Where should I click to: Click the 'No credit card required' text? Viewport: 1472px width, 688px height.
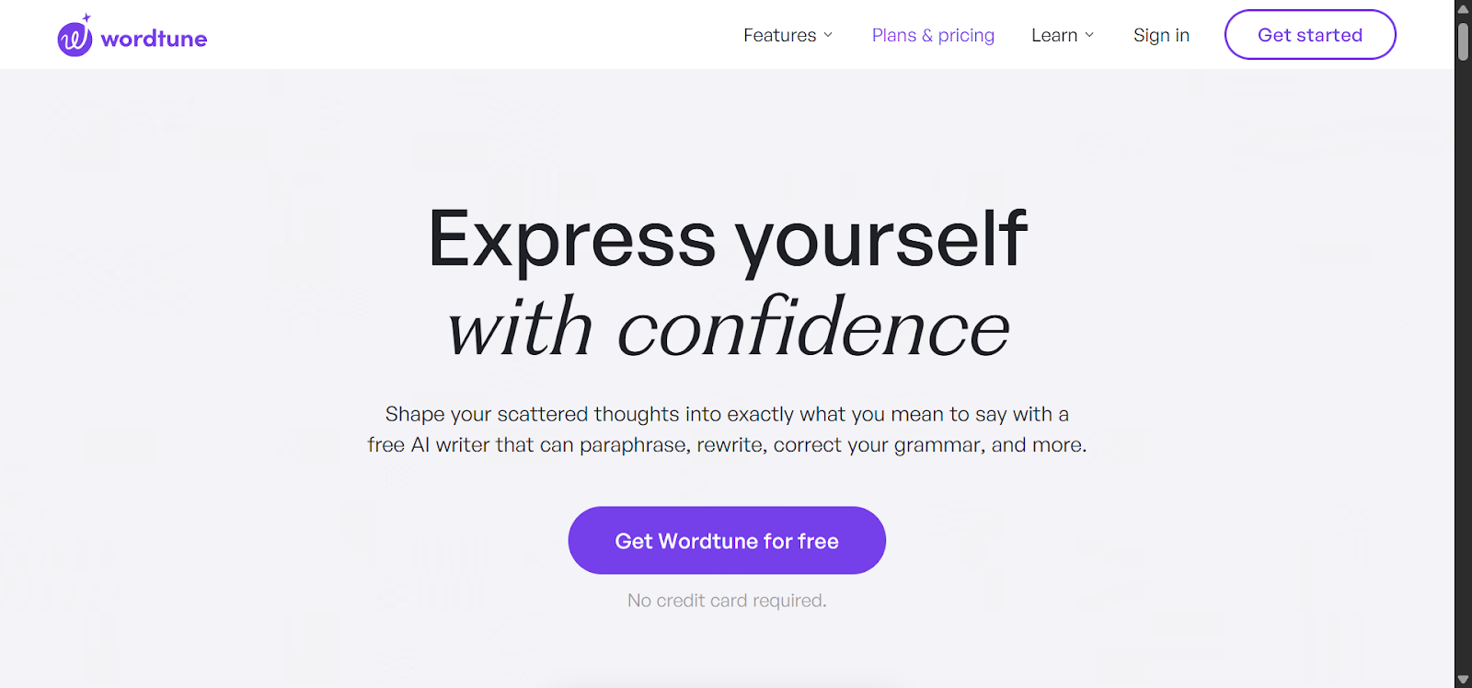pyautogui.click(x=726, y=600)
